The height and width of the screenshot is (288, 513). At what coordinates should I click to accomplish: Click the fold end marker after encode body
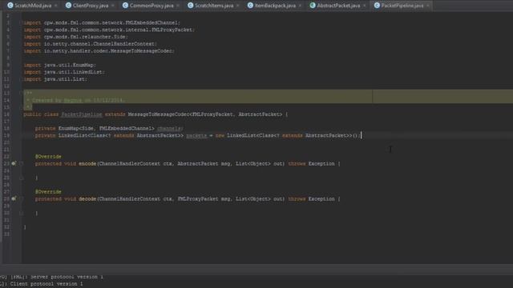[21, 178]
